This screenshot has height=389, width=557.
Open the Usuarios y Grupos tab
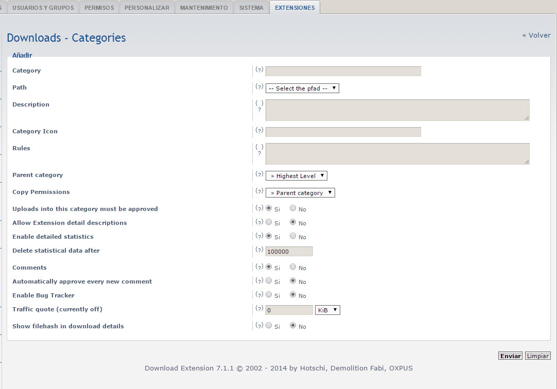pos(43,8)
